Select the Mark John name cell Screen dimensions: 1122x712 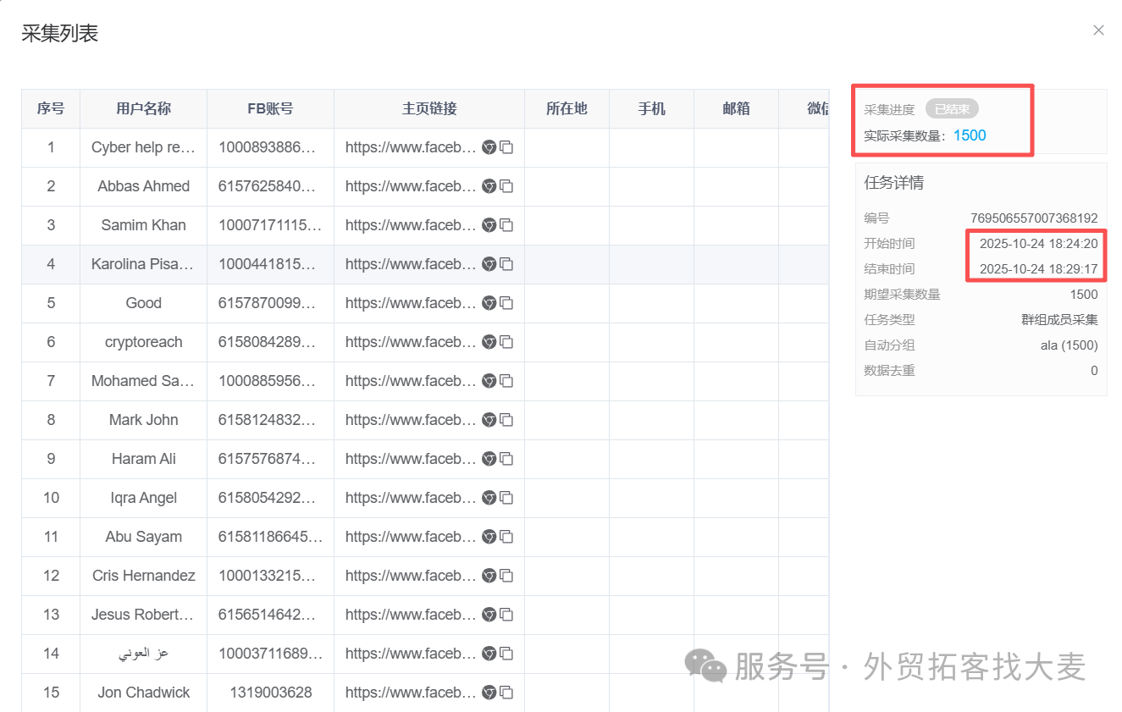tap(144, 420)
